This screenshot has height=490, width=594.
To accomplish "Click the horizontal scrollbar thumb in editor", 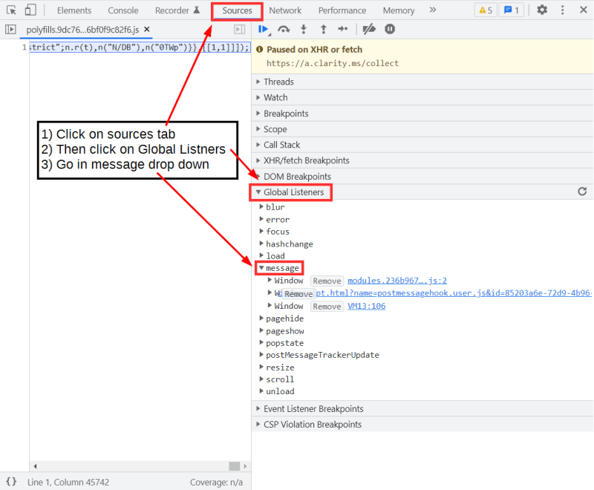I will pos(235,465).
